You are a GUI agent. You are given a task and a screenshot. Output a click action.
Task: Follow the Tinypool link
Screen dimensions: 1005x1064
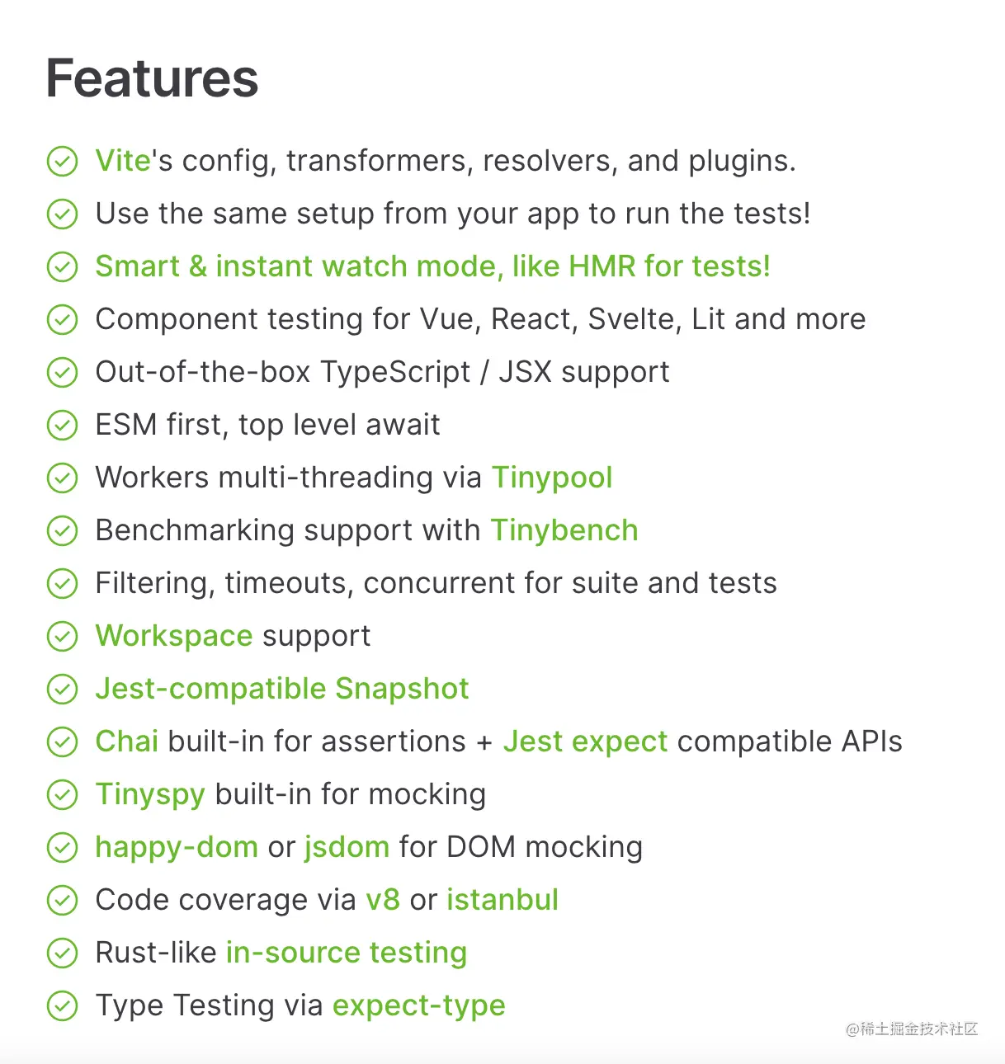(552, 478)
